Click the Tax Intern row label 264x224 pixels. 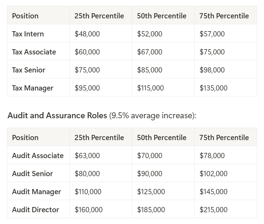point(28,34)
